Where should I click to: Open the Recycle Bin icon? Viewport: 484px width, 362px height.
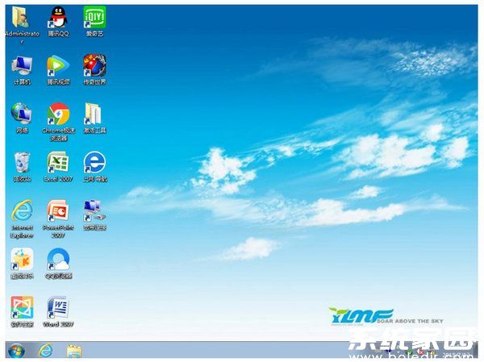click(x=22, y=162)
